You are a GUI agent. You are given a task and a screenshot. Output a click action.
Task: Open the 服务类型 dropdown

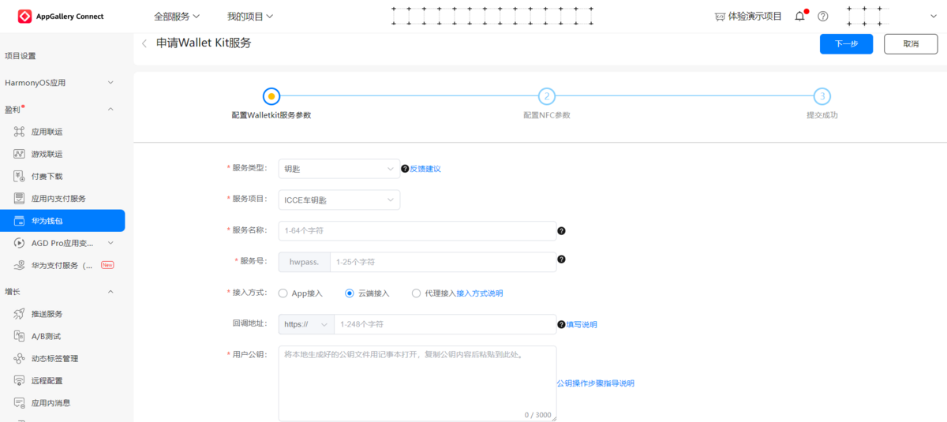[339, 169]
